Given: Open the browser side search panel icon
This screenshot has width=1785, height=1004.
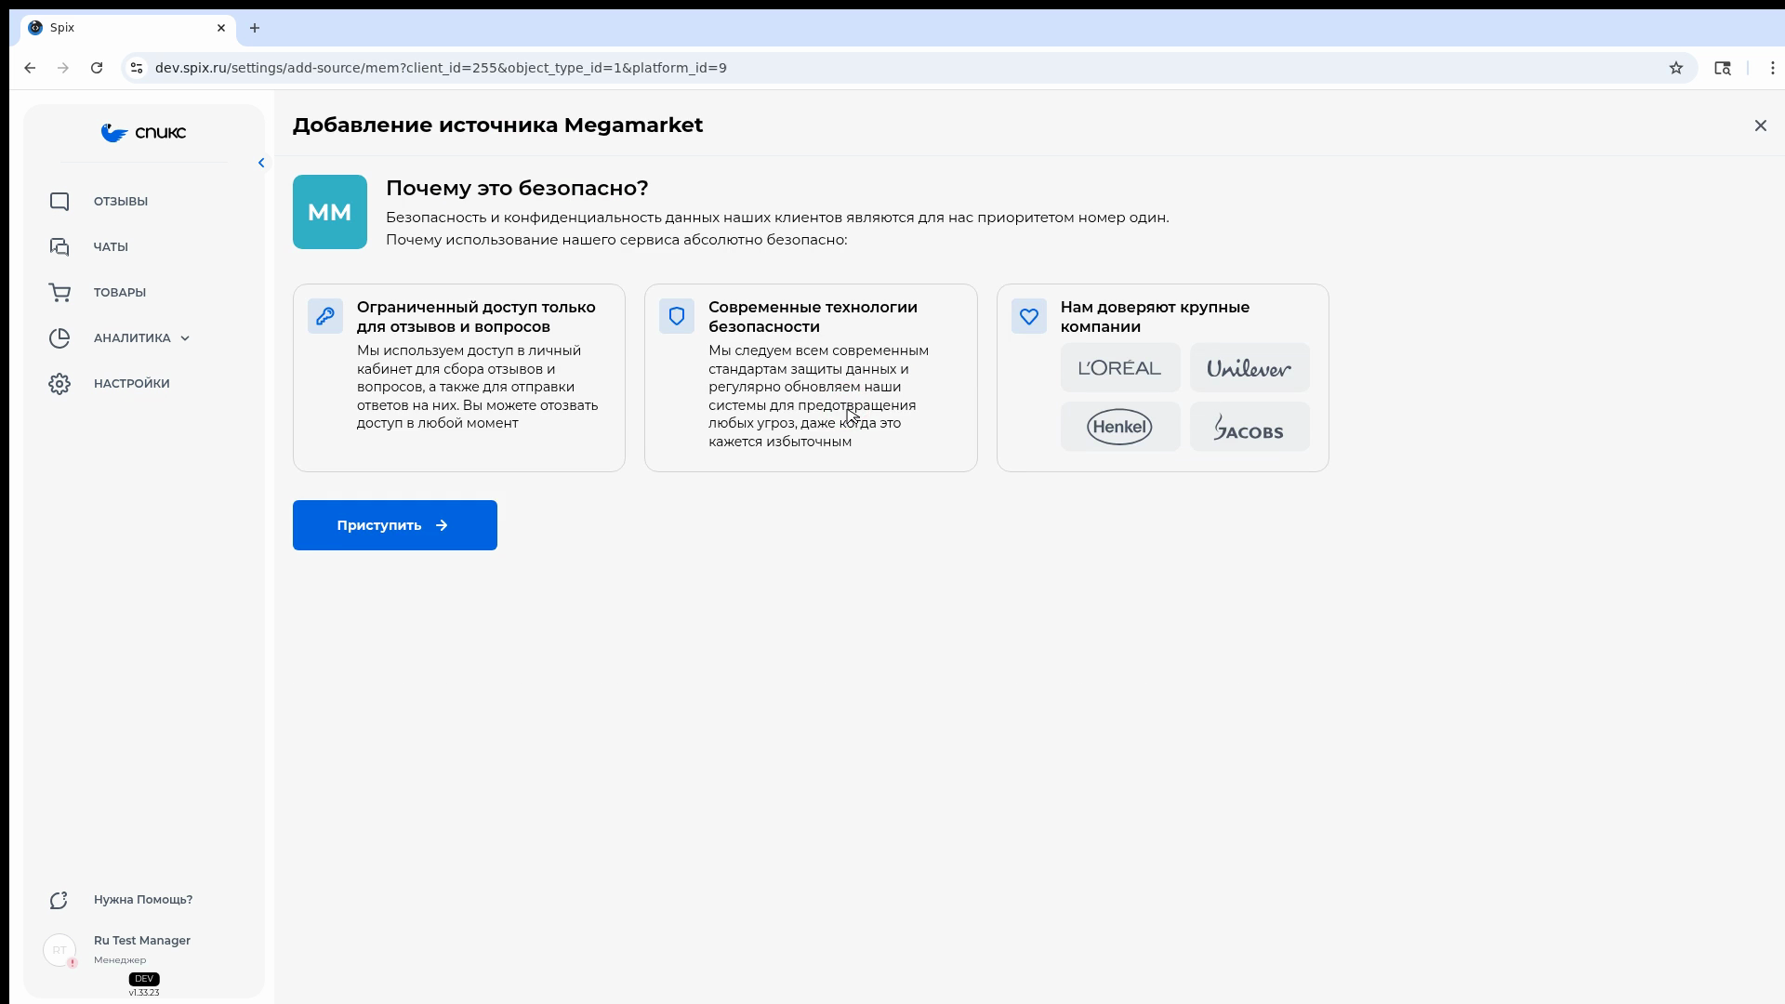Looking at the screenshot, I should point(1722,68).
